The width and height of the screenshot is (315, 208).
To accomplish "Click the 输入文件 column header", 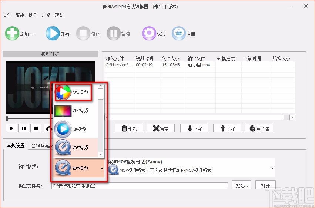I will (x=115, y=58).
